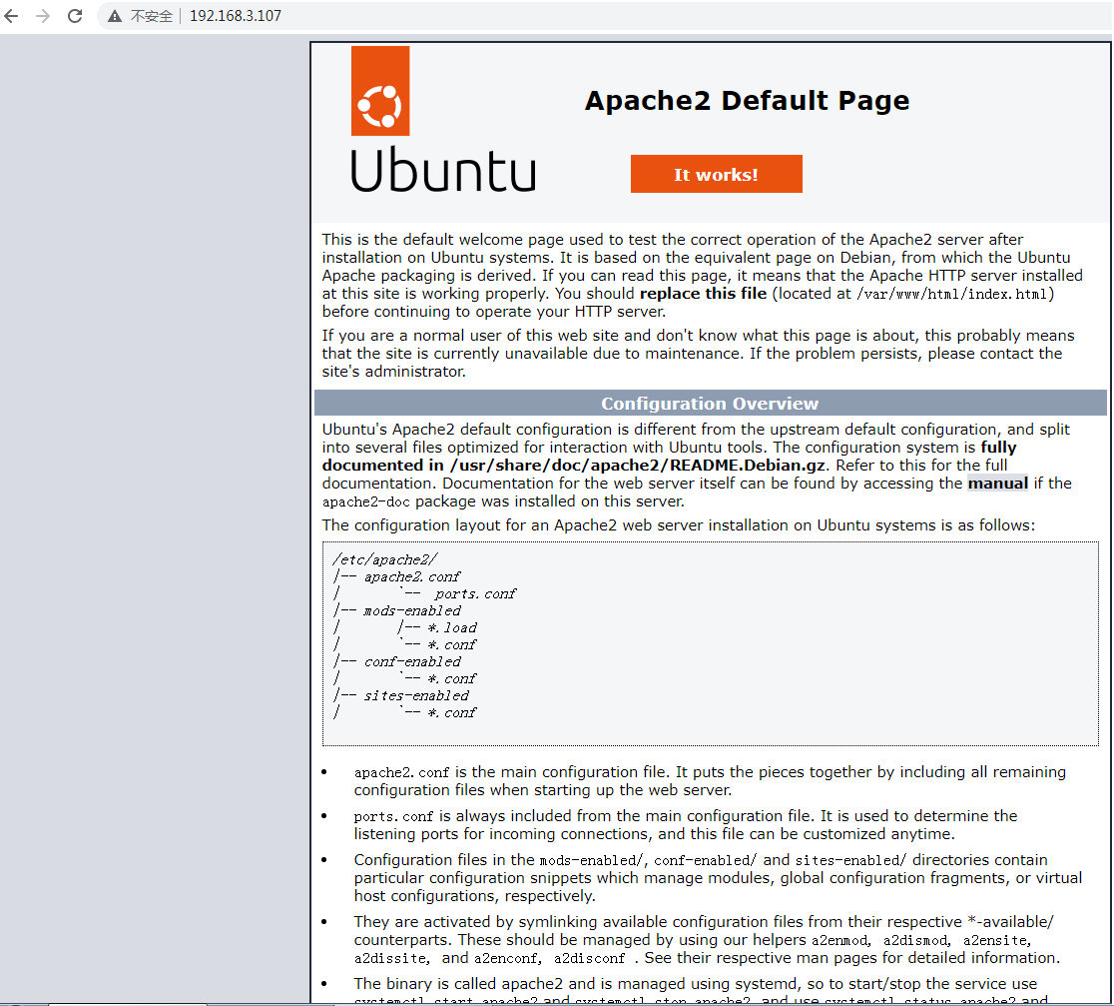The width and height of the screenshot is (1114, 1006).
Task: Click the browser forward arrow
Action: click(43, 16)
